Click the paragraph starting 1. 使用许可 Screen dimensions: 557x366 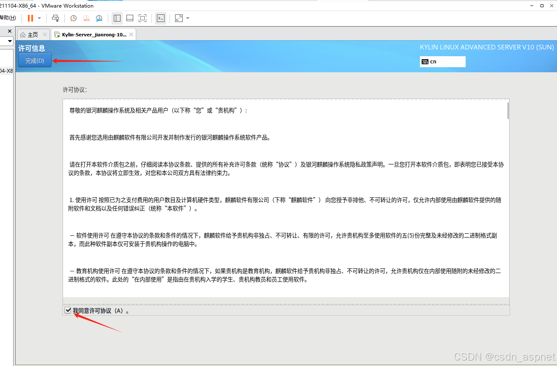coord(285,204)
